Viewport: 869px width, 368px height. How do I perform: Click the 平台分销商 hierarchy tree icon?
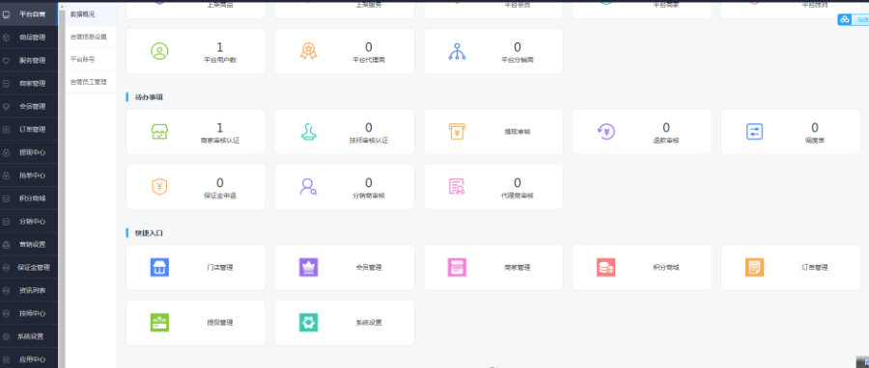click(x=458, y=51)
